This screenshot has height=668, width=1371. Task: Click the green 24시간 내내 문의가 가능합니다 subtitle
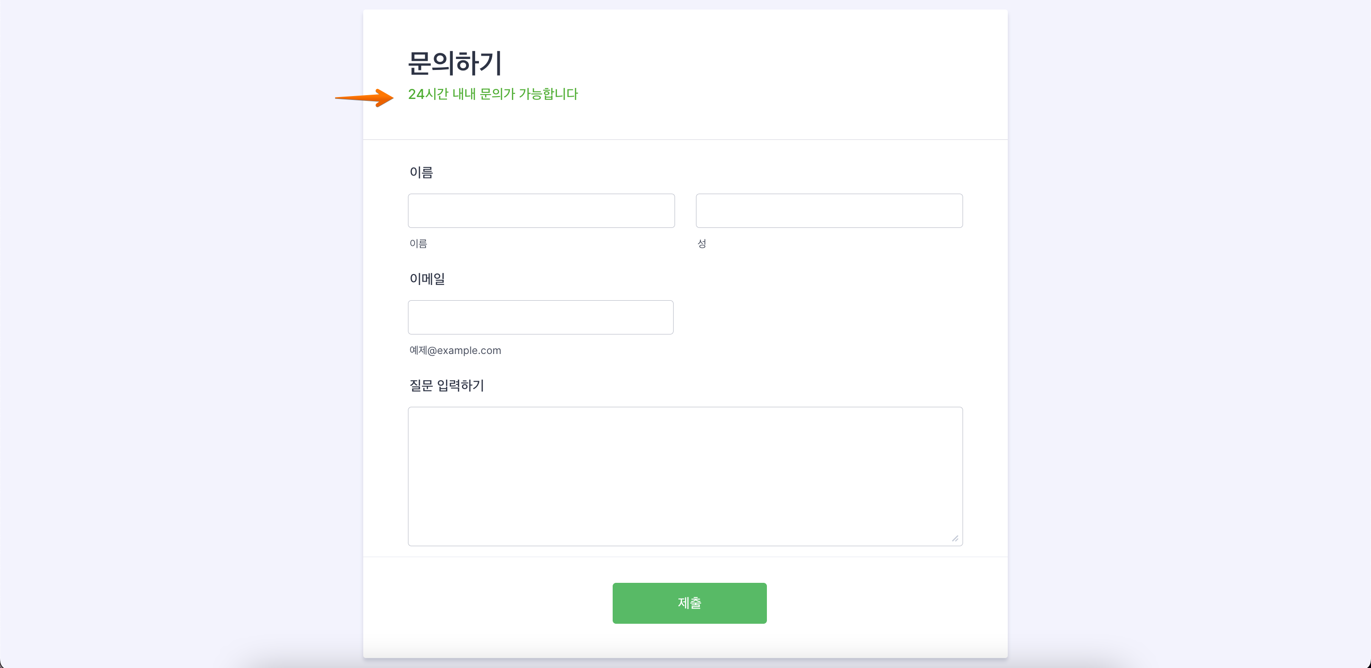(x=492, y=94)
